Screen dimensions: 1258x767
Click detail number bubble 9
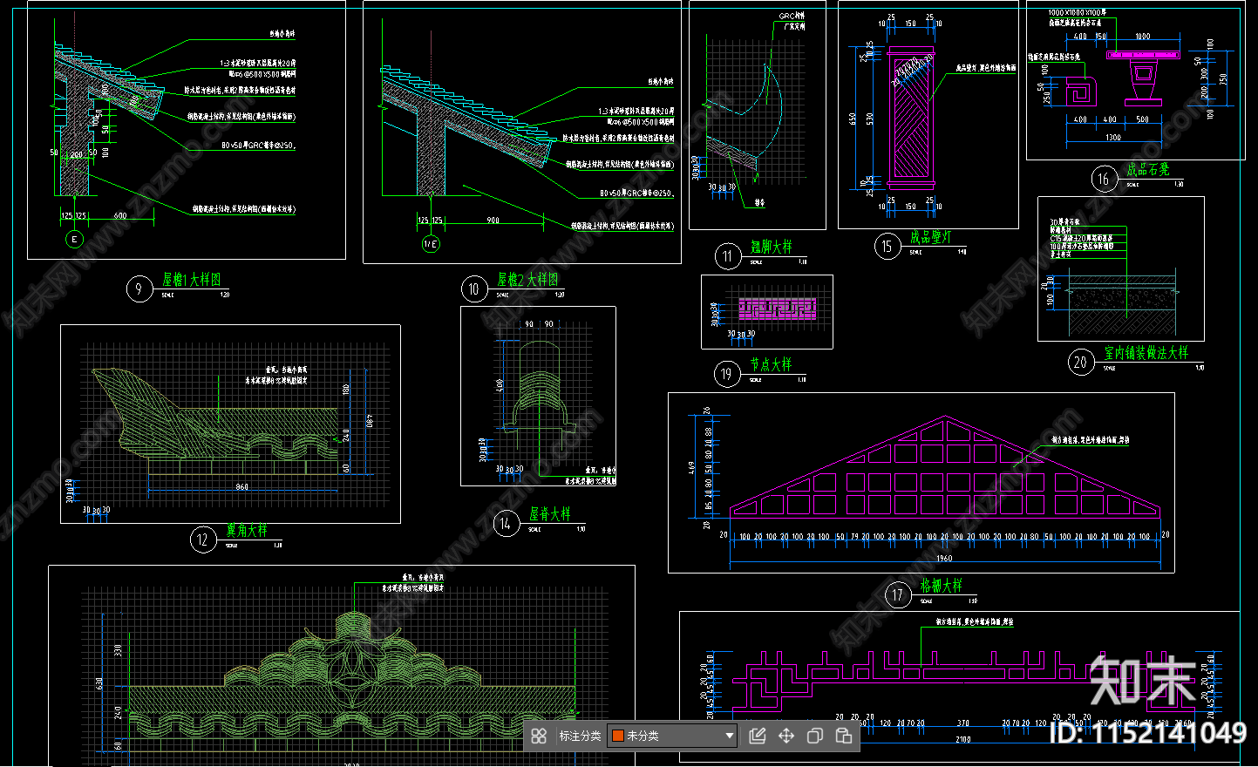(x=139, y=289)
